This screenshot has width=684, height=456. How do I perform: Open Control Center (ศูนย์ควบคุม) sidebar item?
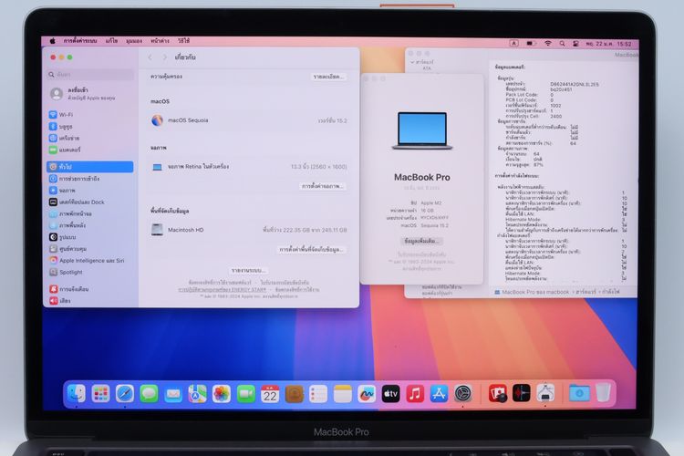point(90,249)
